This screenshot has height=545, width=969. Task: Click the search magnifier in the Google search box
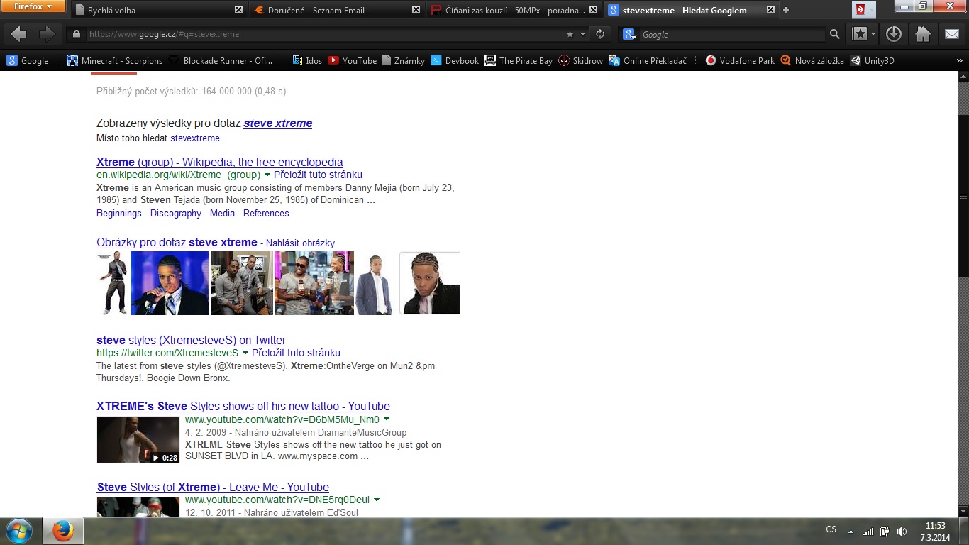835,34
